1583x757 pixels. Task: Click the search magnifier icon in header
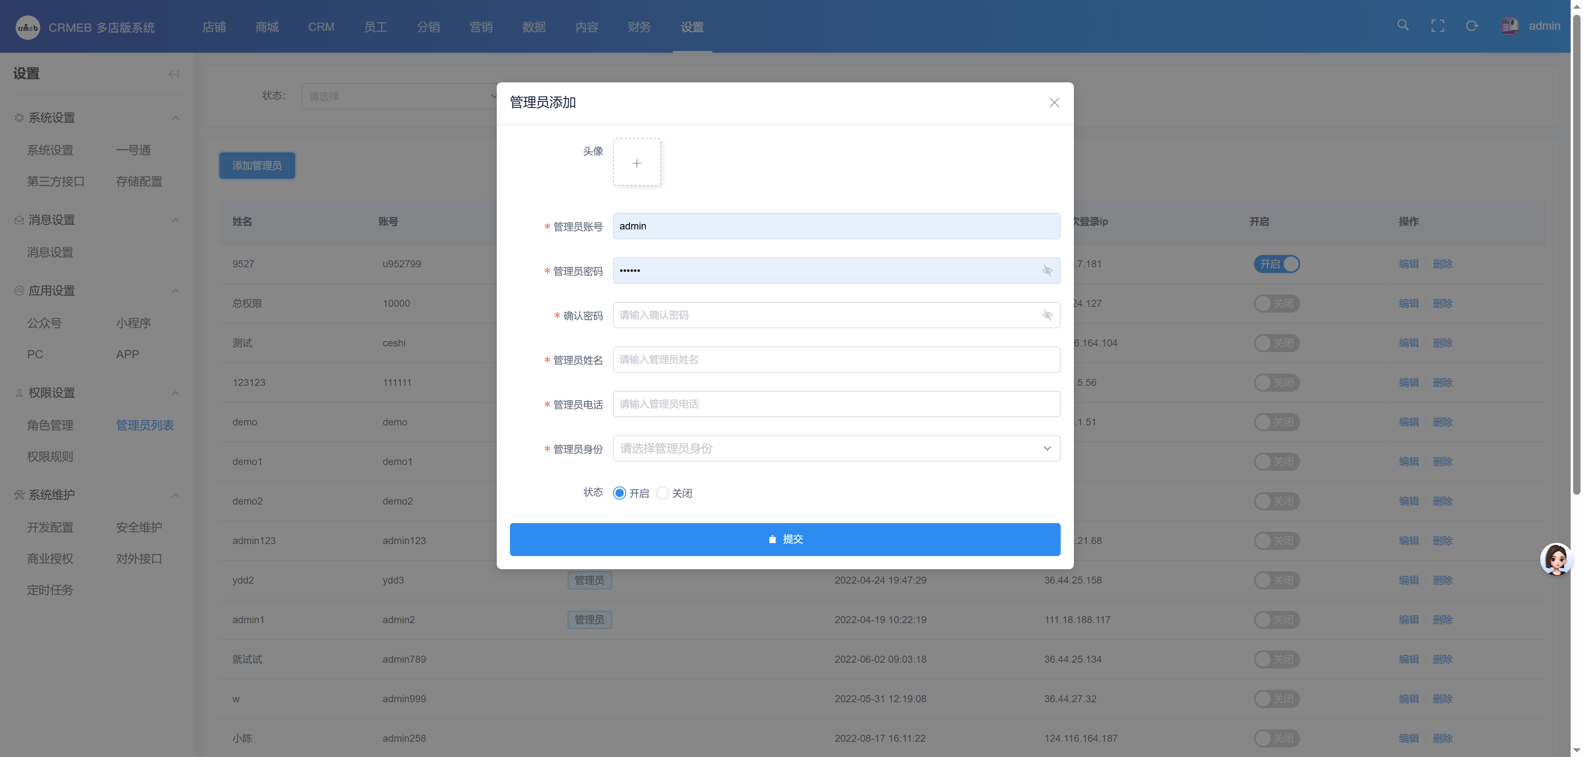click(1402, 25)
